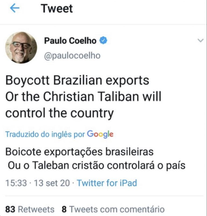The image size is (207, 216).
Task: Tap the blue back arrow
Action: click(x=15, y=8)
